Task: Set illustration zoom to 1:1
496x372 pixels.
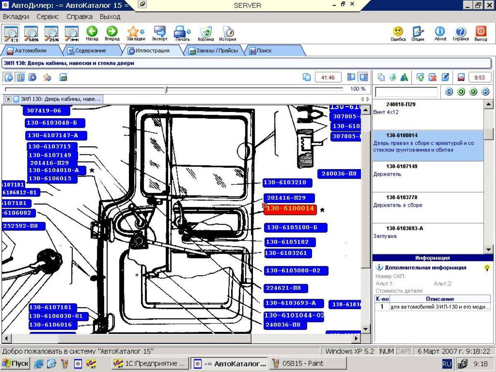Action: pos(11,33)
